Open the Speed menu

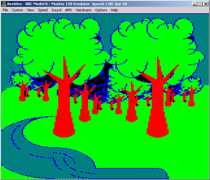coord(43,10)
